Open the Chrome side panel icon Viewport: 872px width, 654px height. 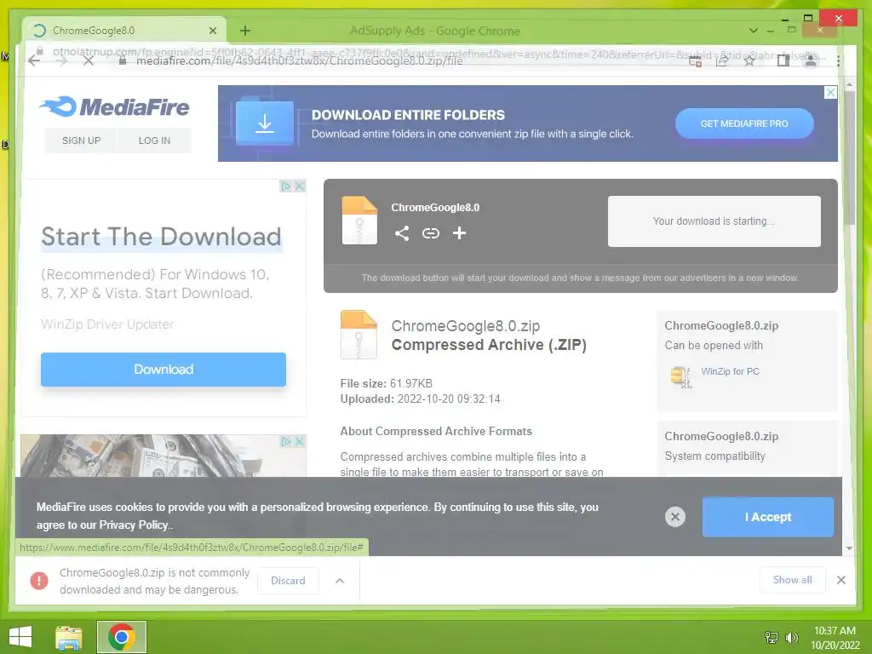783,60
